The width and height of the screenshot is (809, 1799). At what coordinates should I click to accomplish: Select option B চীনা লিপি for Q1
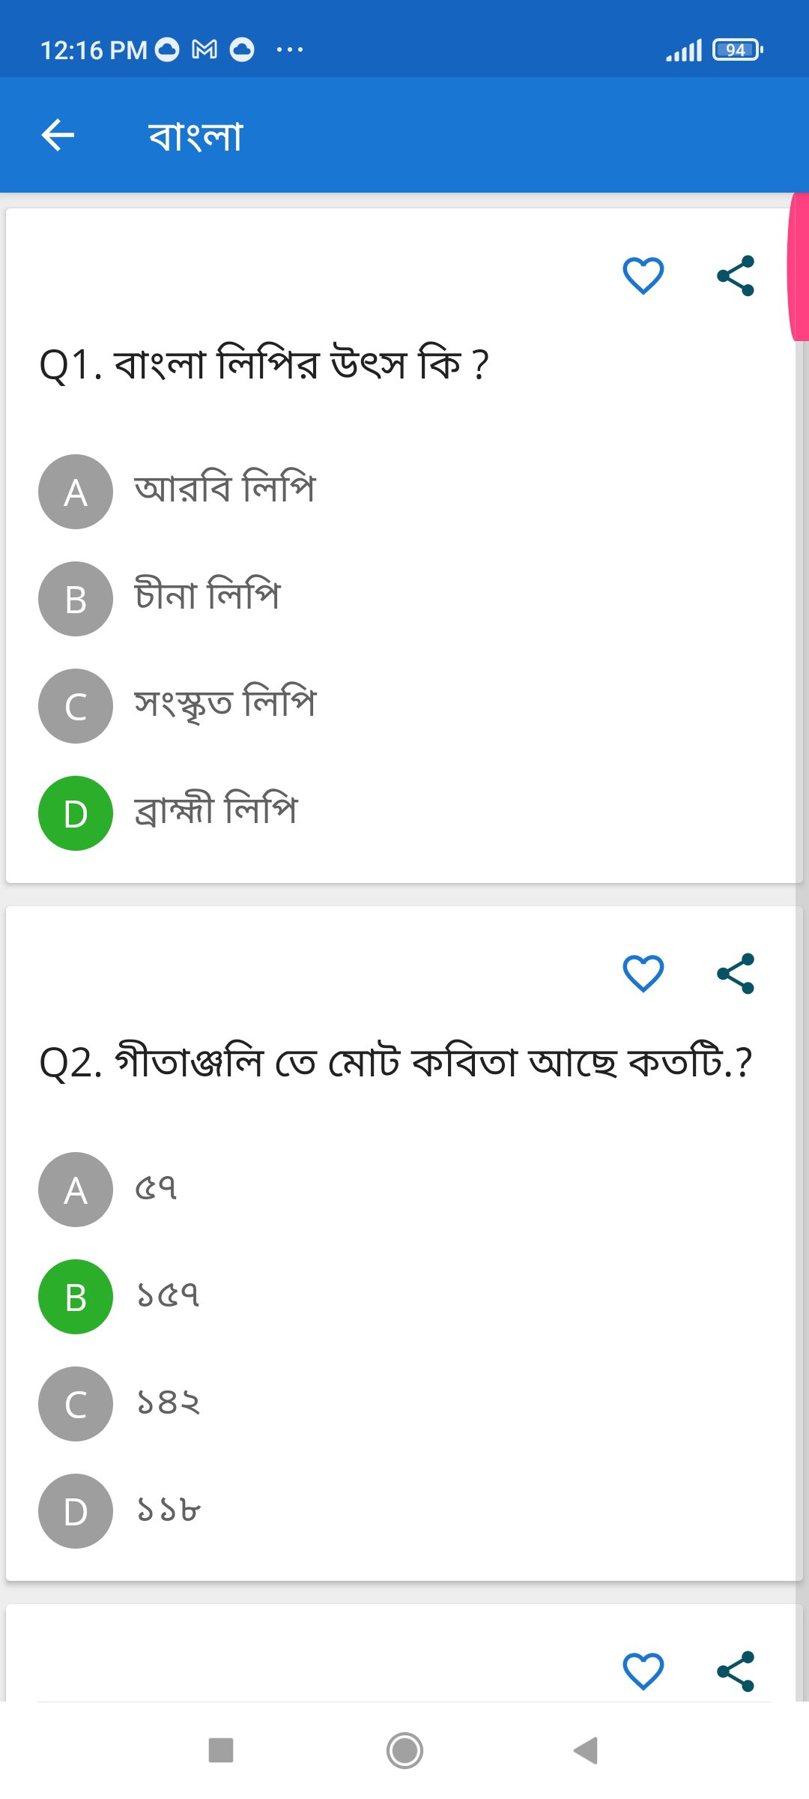[76, 599]
